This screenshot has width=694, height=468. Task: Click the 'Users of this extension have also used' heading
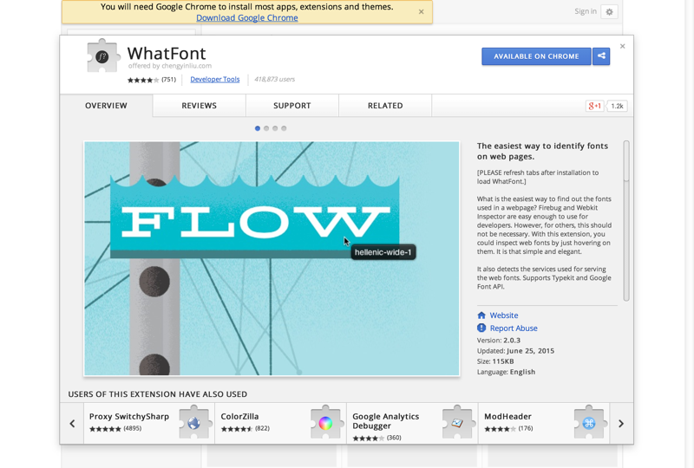pyautogui.click(x=158, y=394)
